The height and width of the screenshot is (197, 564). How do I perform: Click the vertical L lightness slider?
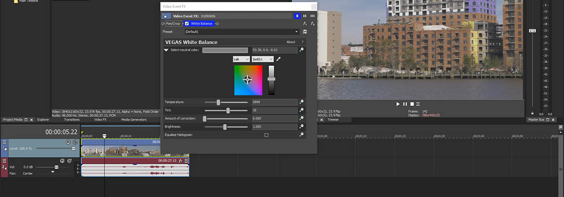click(x=271, y=80)
